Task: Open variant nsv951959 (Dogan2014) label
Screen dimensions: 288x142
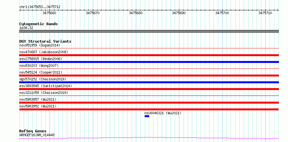Action: [40, 45]
